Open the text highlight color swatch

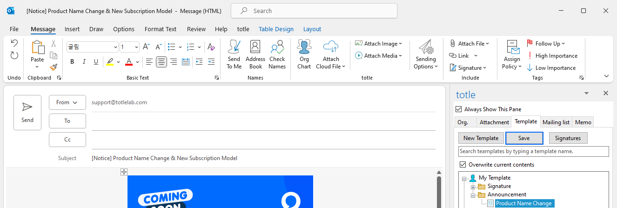click(110, 61)
